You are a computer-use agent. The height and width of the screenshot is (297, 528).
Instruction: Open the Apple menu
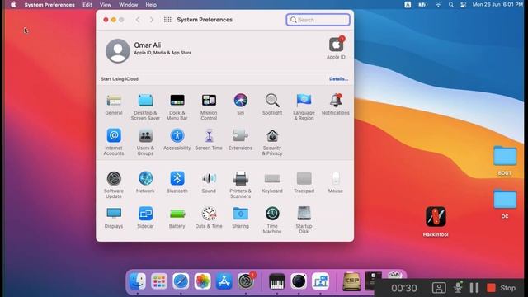13,5
